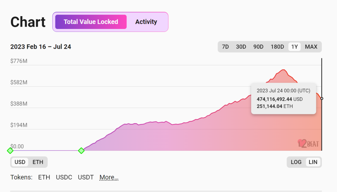The height and width of the screenshot is (192, 337).
Task: Enable LOG scale for chart
Action: click(296, 162)
